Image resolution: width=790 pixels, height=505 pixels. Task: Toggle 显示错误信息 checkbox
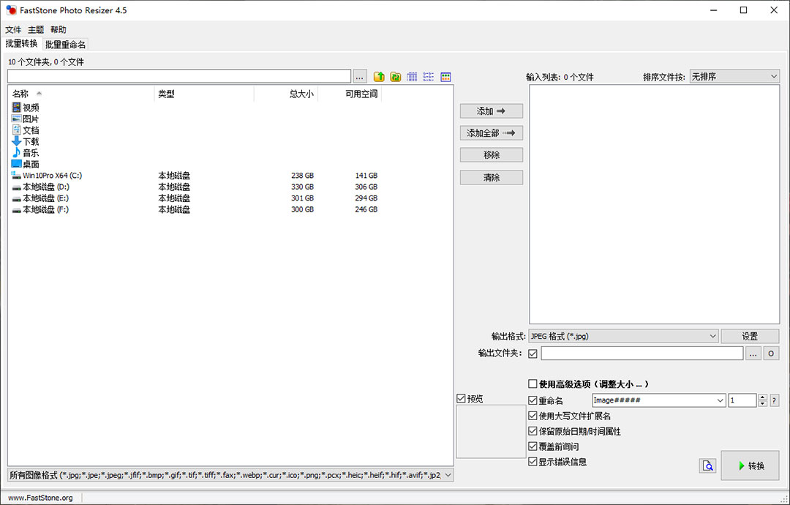click(533, 462)
